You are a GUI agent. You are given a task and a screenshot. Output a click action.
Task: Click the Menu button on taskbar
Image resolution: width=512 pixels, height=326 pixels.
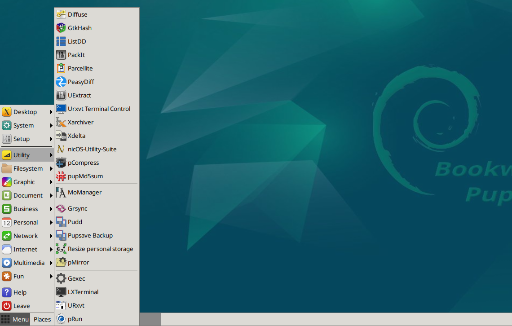tap(15, 319)
